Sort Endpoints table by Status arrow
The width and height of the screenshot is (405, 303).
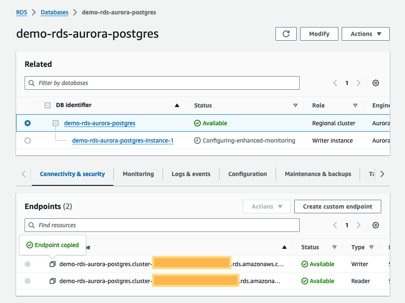point(335,247)
